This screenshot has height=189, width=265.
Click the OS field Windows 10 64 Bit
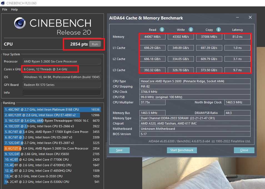point(62,77)
